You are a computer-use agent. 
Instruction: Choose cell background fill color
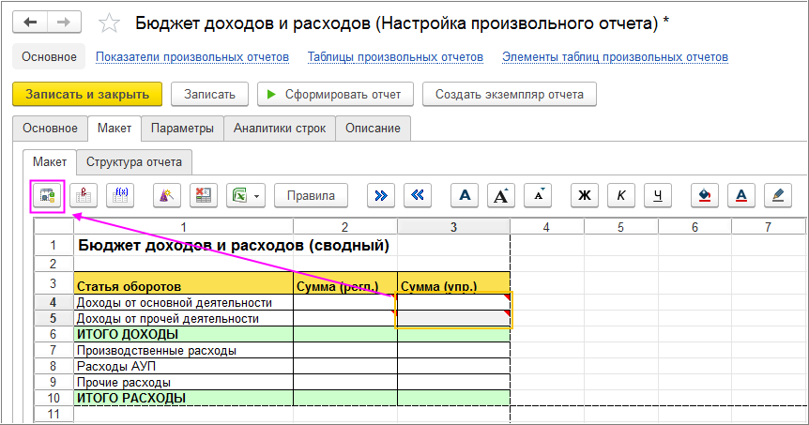pos(705,195)
